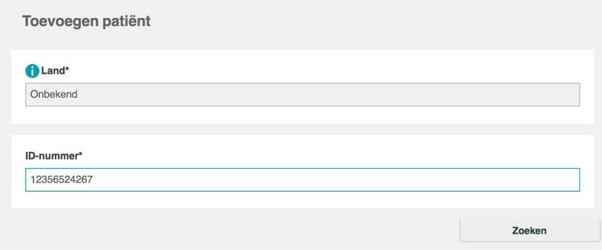The width and height of the screenshot is (602, 250).
Task: Click the Onbekend text in Land field
Action: pos(54,94)
